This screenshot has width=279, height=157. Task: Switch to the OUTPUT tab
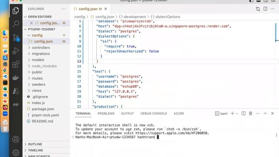tap(127, 113)
